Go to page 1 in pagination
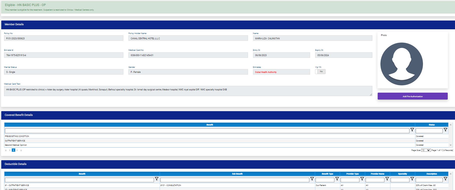 (14, 150)
